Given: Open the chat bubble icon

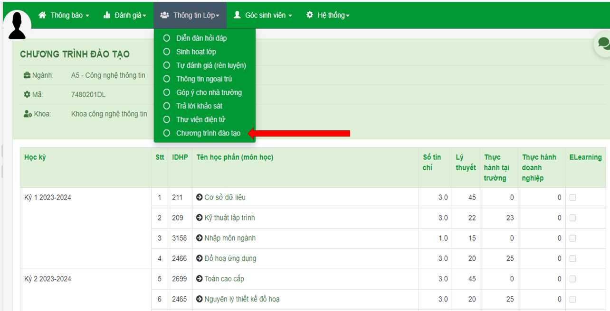Looking at the screenshot, I should pyautogui.click(x=603, y=43).
